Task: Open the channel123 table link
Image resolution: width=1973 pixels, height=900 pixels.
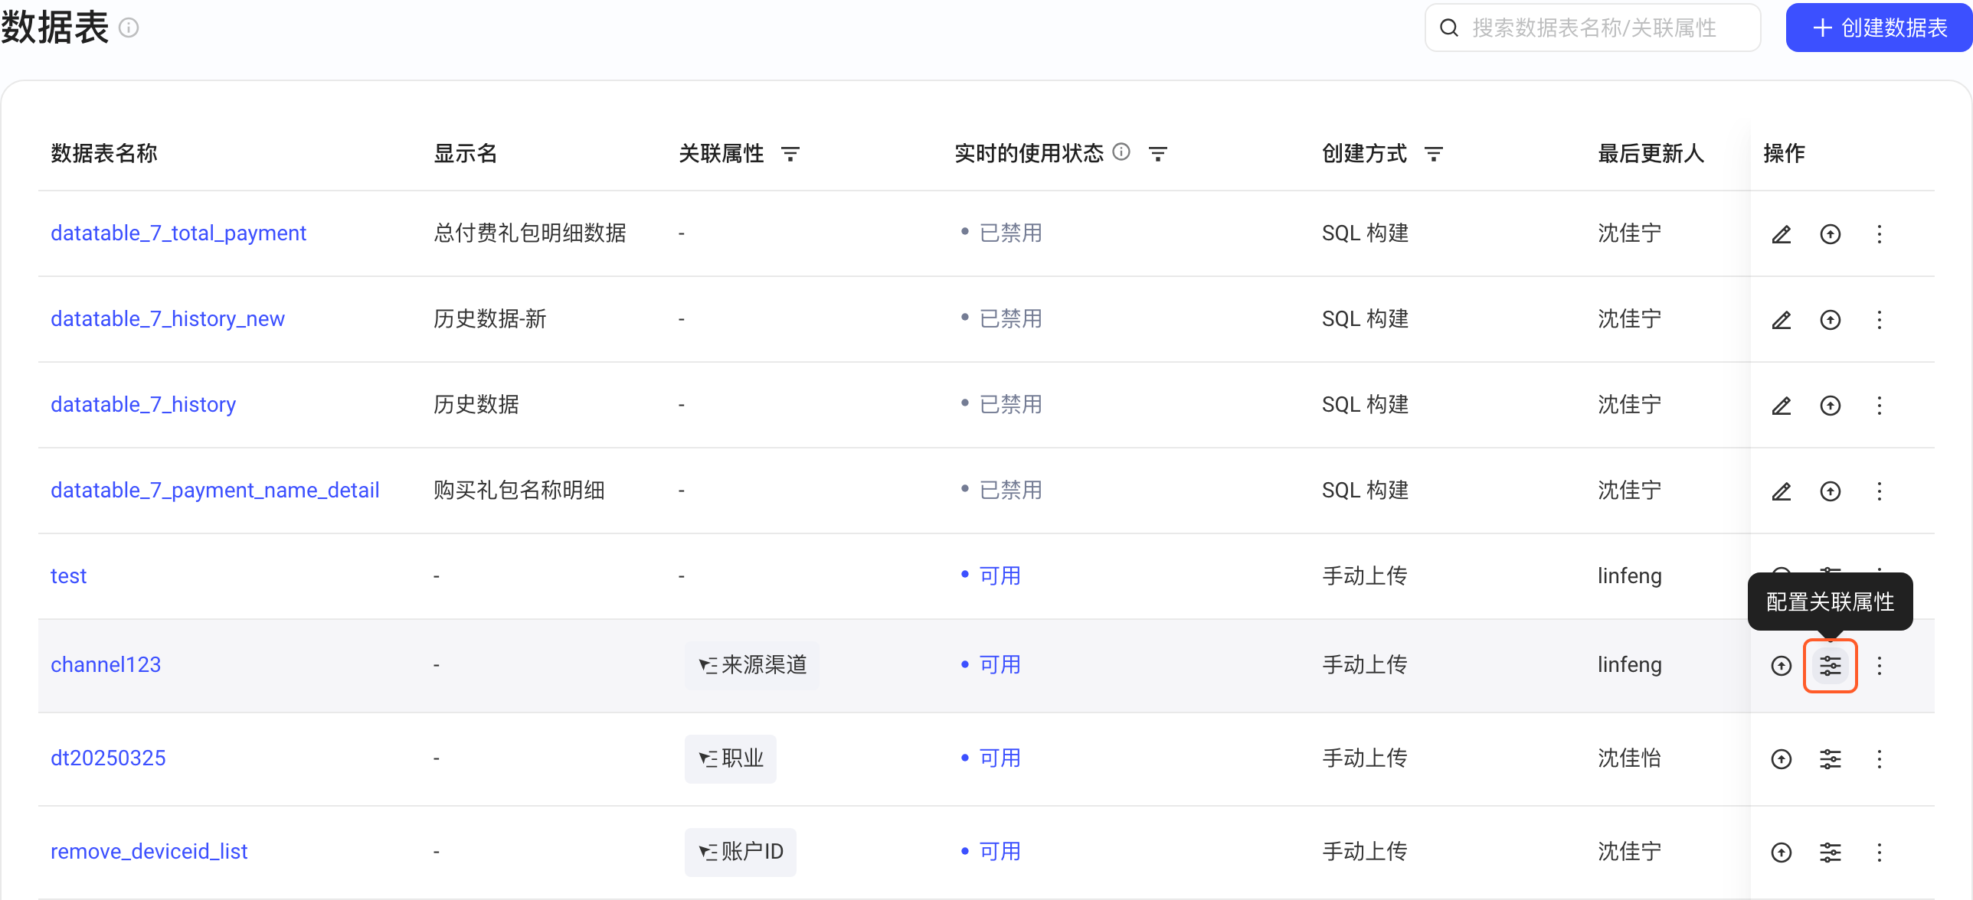Action: tap(106, 664)
